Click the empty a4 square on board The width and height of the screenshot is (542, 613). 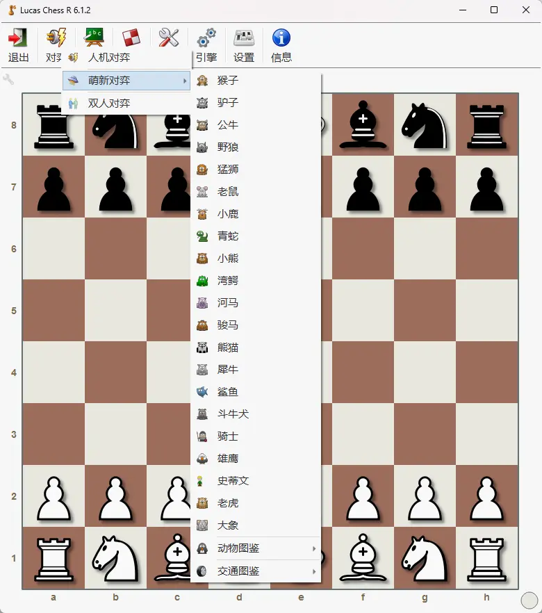click(x=54, y=373)
